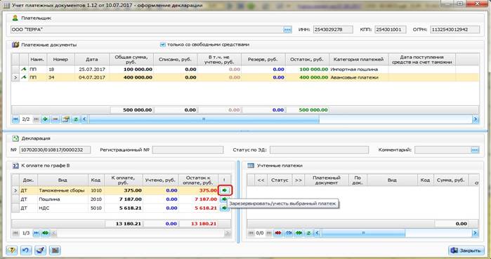The height and width of the screenshot is (259, 491).
Task: Click Авансовые платежи category cell
Action: (359, 77)
